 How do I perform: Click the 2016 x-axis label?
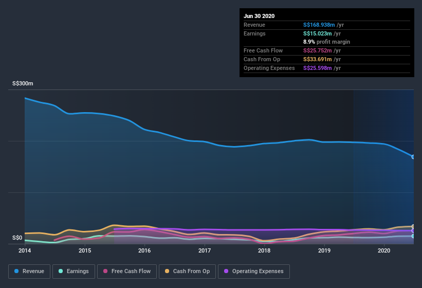(x=144, y=250)
